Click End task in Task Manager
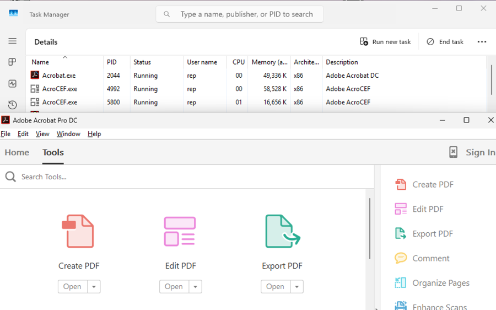Screen dimensions: 496x310 pos(445,42)
